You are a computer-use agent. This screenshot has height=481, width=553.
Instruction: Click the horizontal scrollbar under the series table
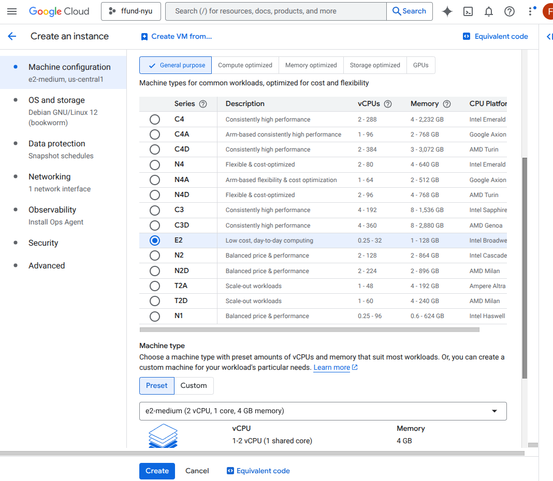click(x=309, y=329)
